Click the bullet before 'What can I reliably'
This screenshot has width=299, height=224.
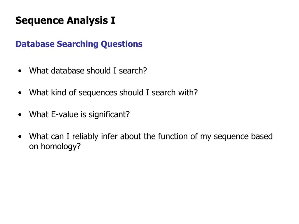[x=20, y=137]
